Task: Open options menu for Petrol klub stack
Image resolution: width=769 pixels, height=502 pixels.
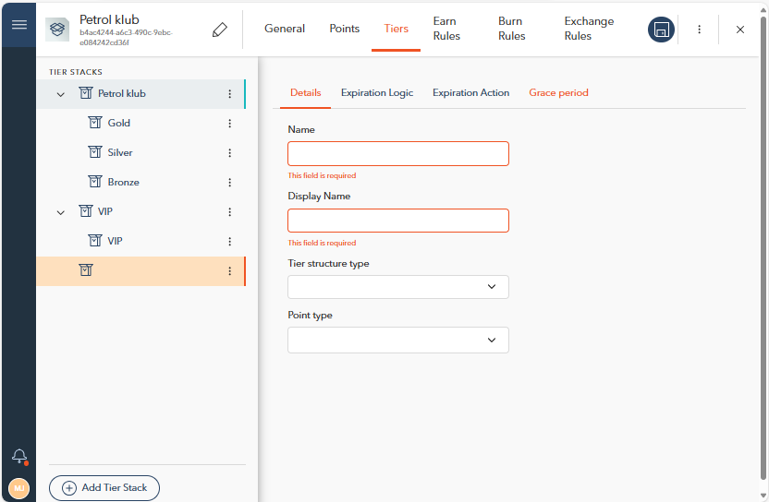Action: [229, 93]
